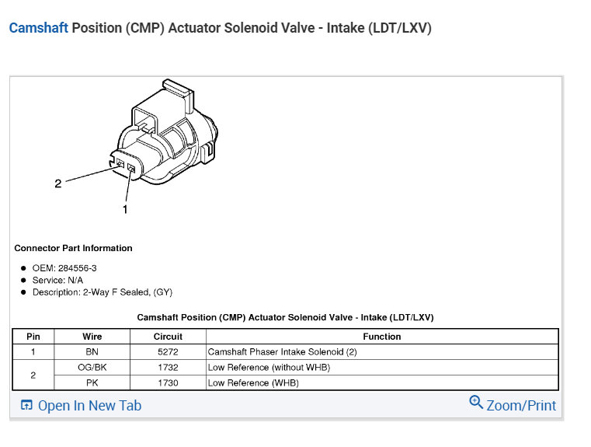
Task: Open the Camshaft link in the heading
Action: (x=38, y=28)
